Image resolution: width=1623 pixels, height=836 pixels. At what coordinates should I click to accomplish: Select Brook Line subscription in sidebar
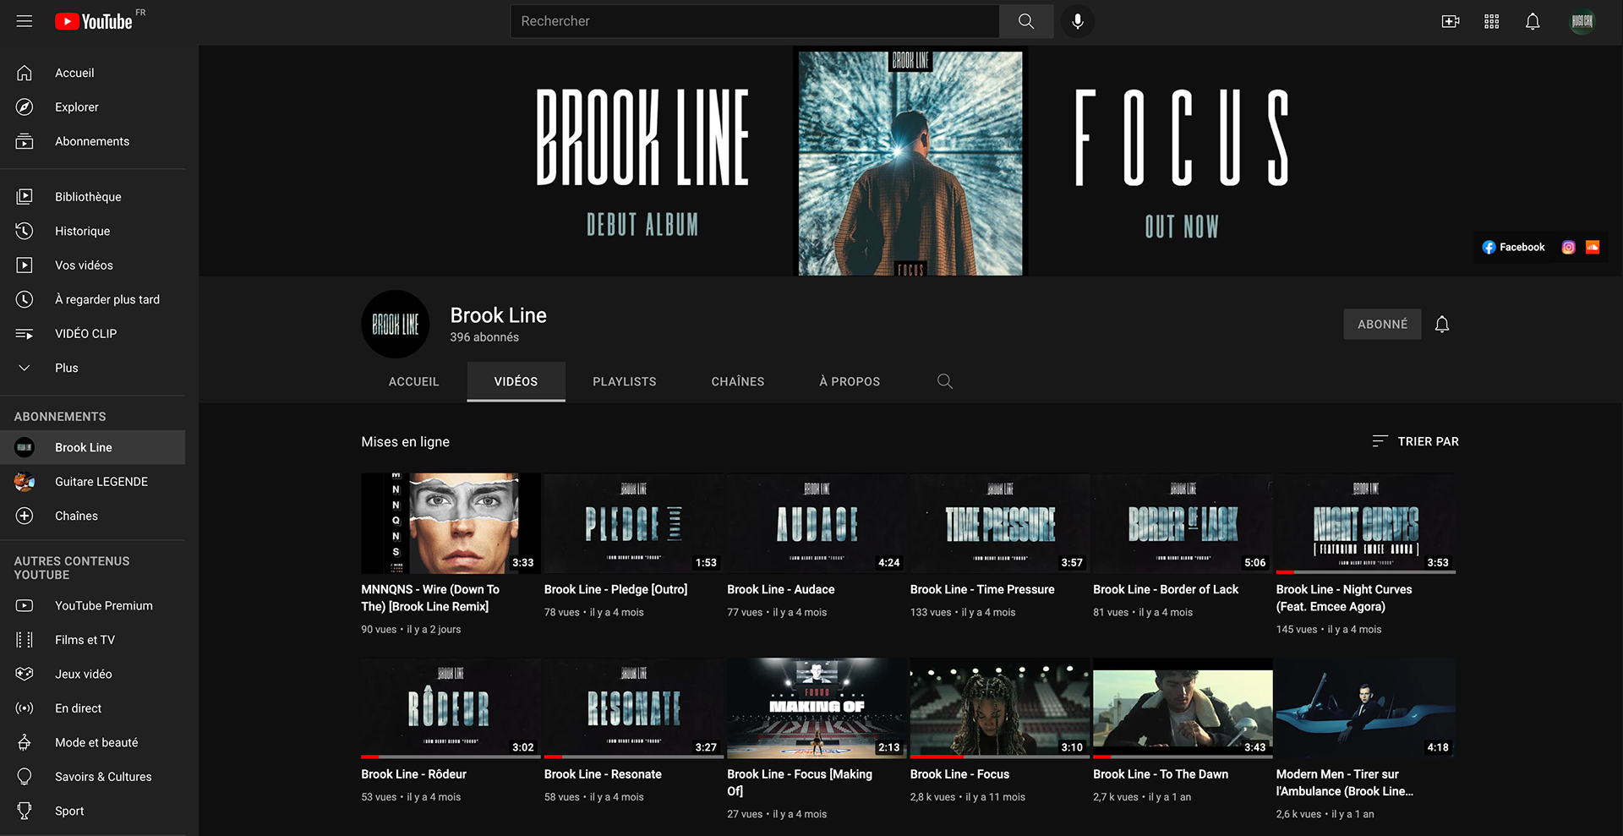pos(93,447)
